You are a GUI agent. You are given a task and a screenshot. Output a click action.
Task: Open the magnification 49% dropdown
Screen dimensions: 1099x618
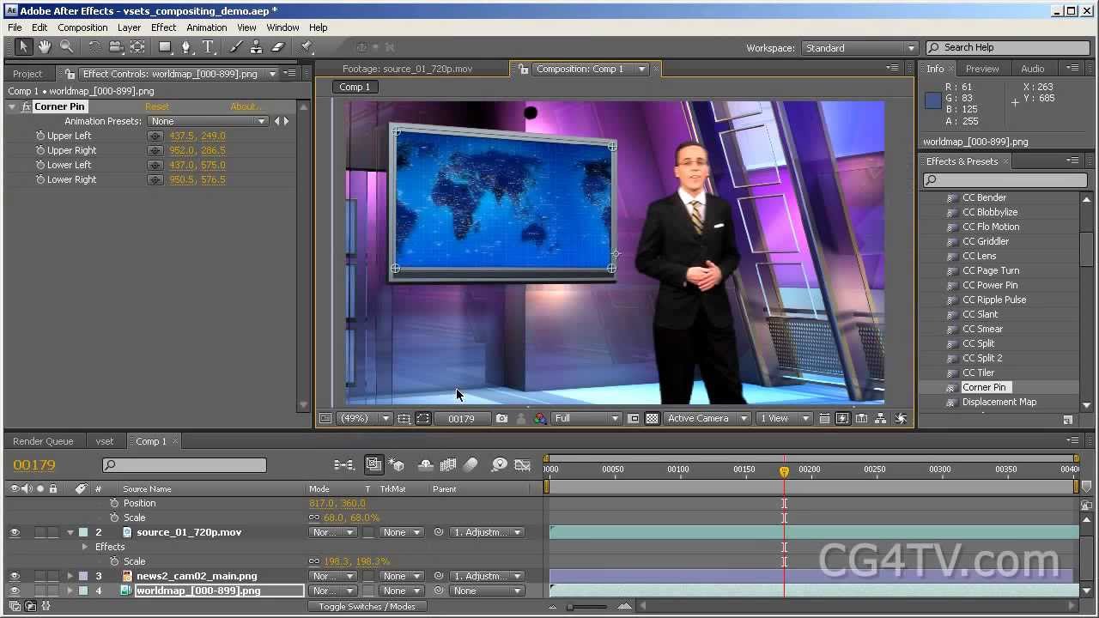click(x=364, y=418)
